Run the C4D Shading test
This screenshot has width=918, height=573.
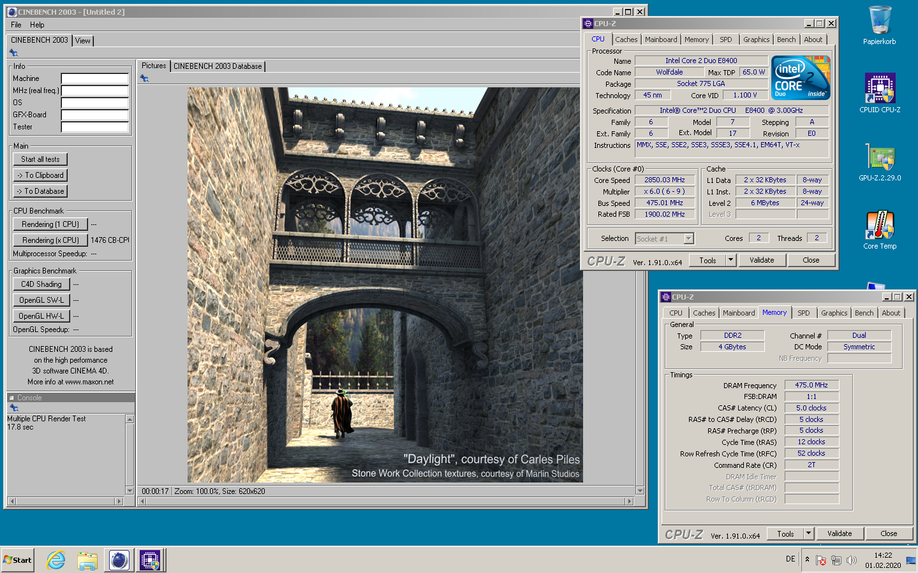41,284
